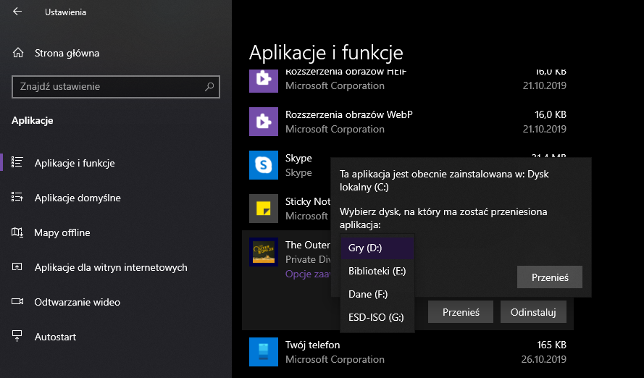Choose Dane (F:) drive option
The width and height of the screenshot is (644, 378).
[377, 294]
